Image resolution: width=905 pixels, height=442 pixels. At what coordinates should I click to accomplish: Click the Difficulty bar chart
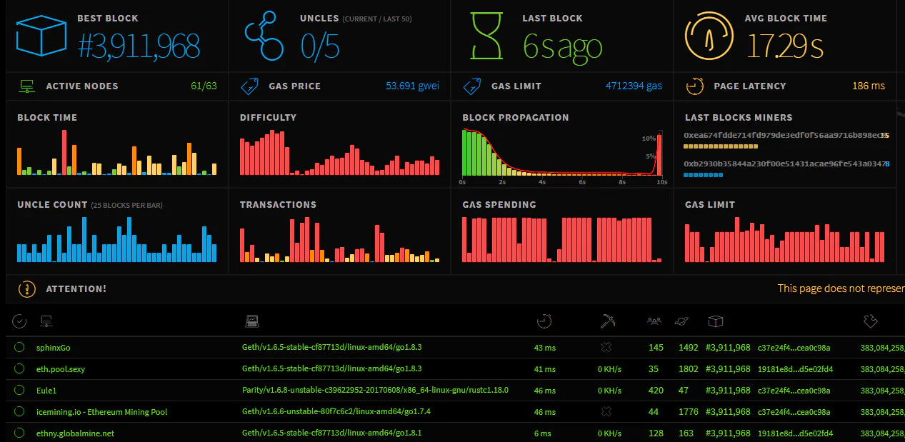coord(340,153)
